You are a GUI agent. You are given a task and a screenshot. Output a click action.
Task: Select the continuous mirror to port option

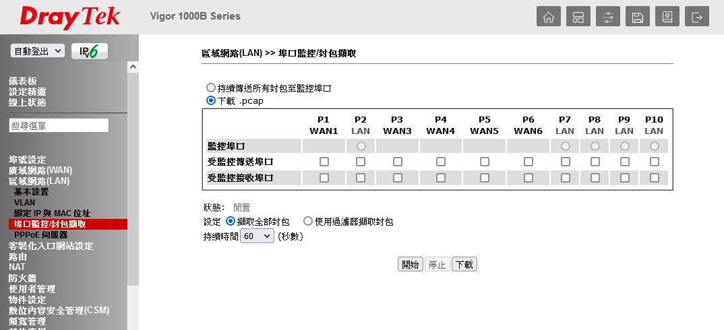(x=211, y=88)
